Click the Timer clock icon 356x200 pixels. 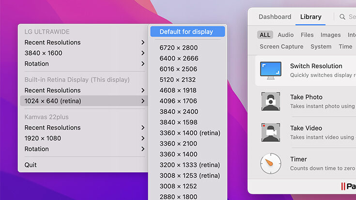[x=271, y=164]
